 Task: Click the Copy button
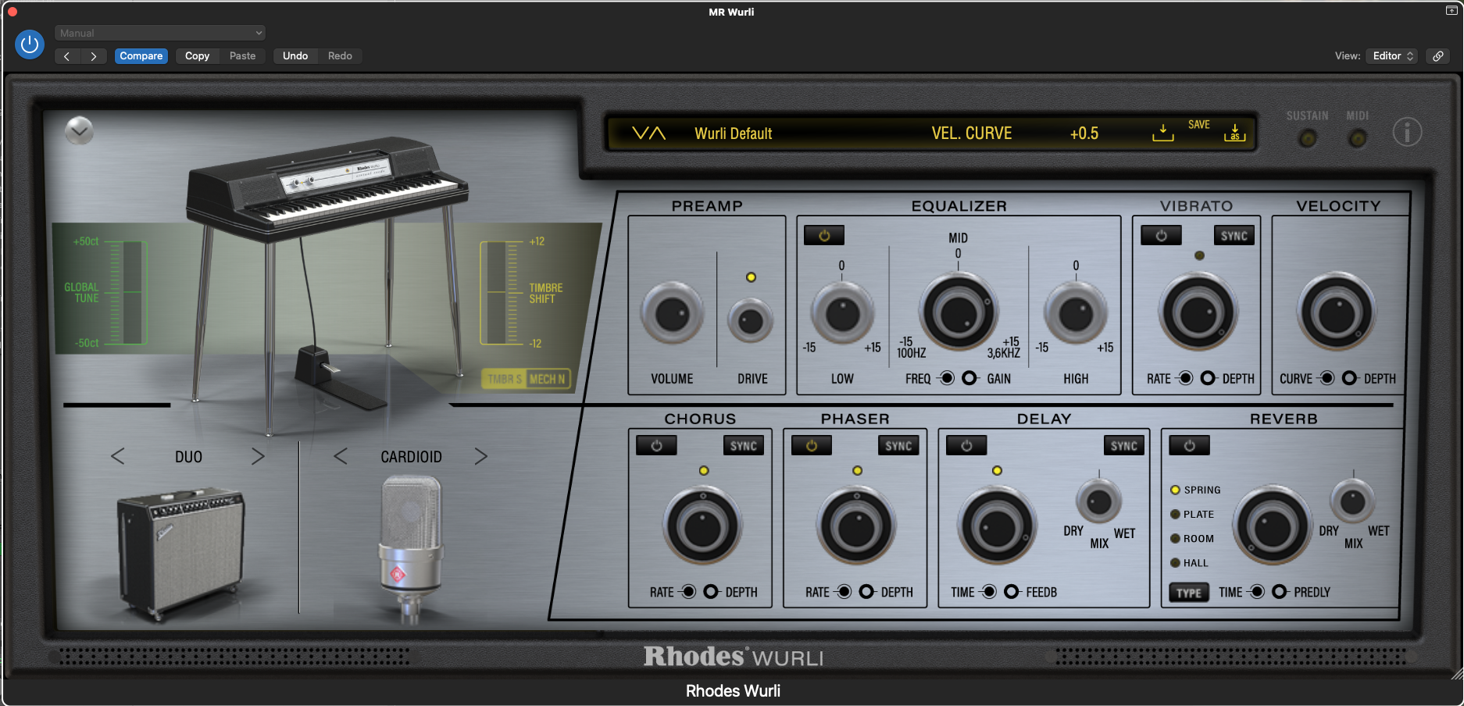click(x=197, y=56)
